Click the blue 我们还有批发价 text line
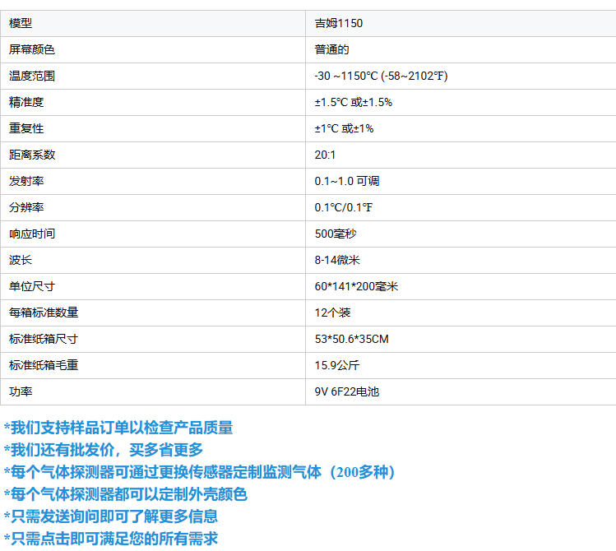The image size is (616, 551). tap(104, 450)
